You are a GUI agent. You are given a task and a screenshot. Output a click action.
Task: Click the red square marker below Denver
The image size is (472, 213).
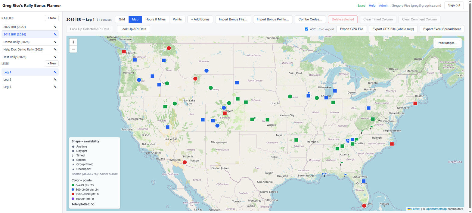[225, 113]
